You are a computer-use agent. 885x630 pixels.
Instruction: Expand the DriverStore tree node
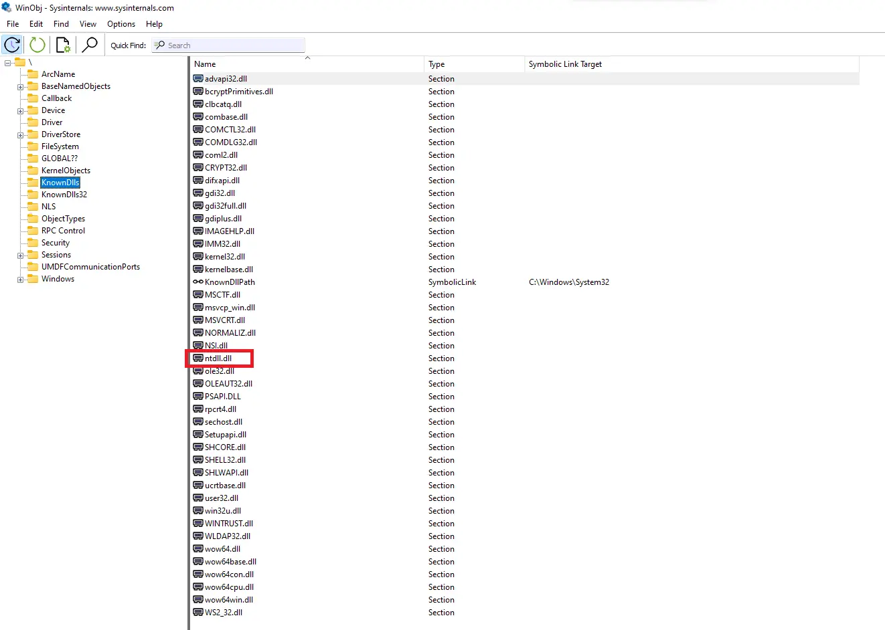[20, 135]
